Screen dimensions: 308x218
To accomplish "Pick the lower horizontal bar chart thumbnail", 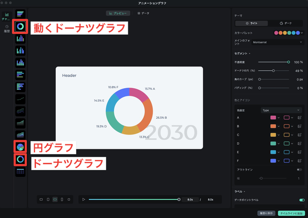I will (x=20, y=87).
